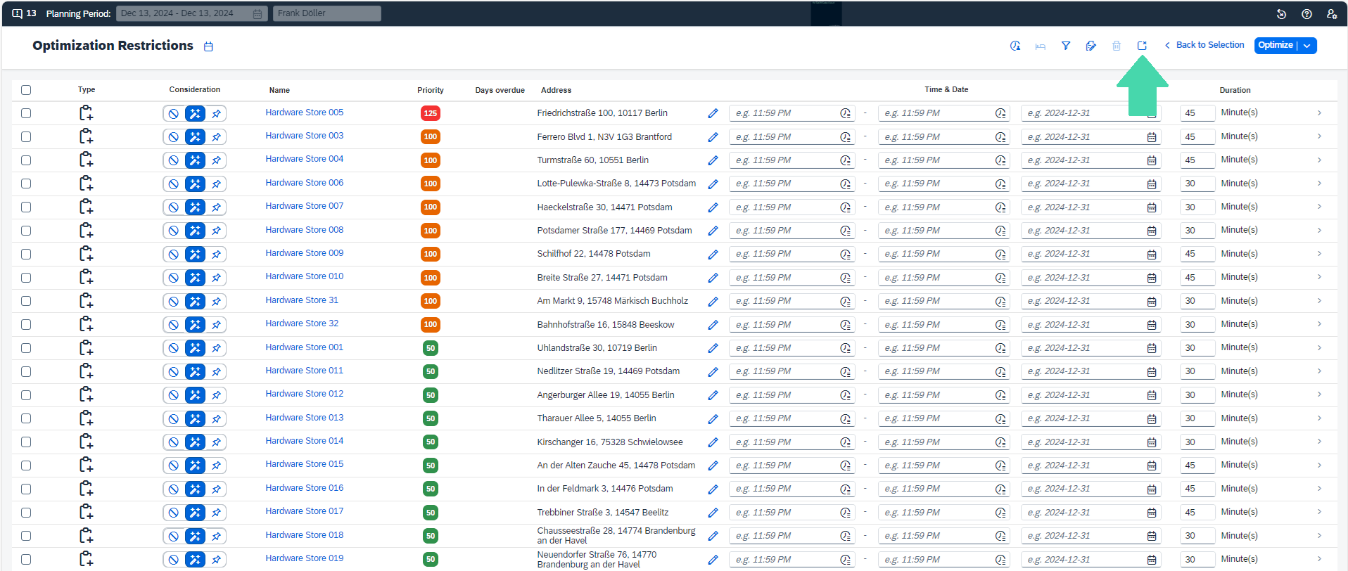
Task: Click the pencil icon next to Schilfhof 22
Action: [x=713, y=255]
